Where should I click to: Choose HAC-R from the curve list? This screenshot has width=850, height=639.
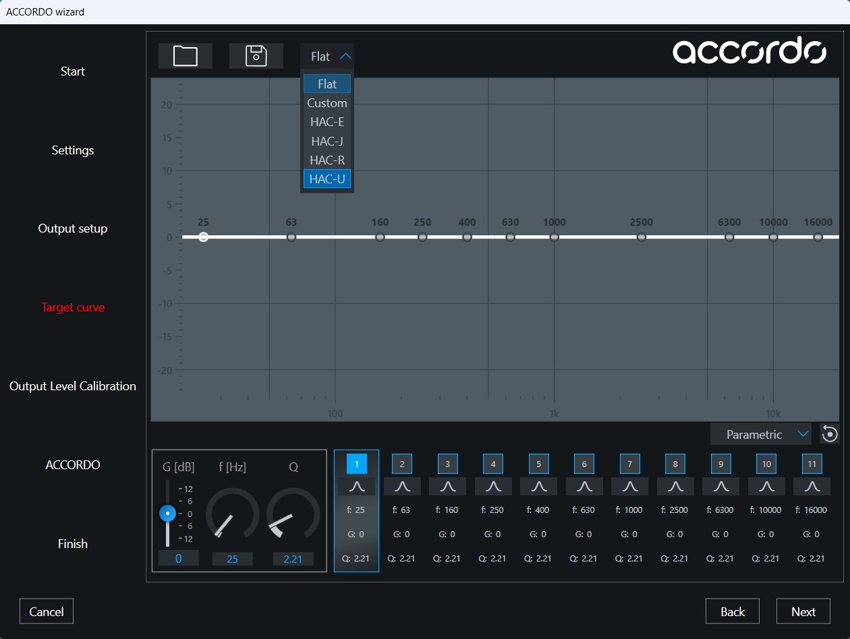[x=327, y=160]
